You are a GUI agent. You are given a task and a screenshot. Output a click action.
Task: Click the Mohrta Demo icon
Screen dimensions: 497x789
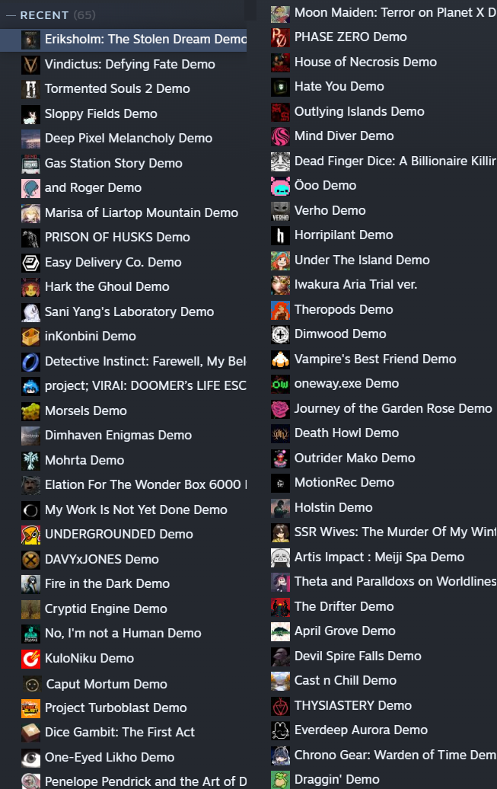pyautogui.click(x=30, y=461)
